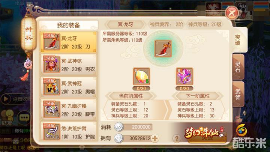The height and width of the screenshot is (152, 270).
Task: Choose 冥·九幽护腰 belt entry
Action: click(69, 110)
